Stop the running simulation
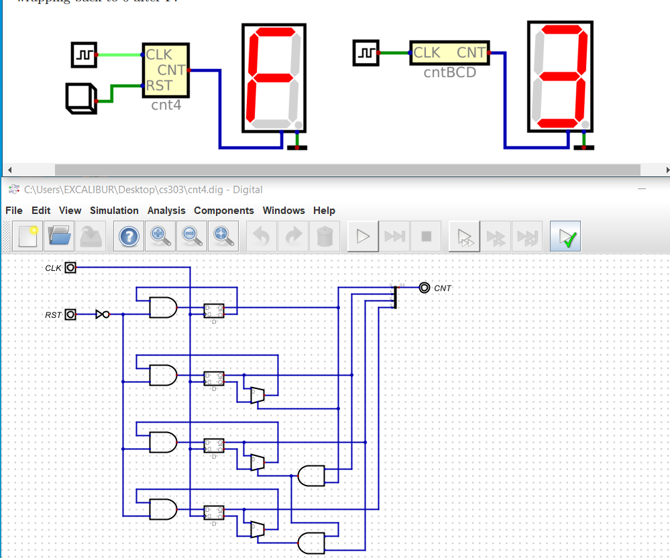670x558 pixels. pos(427,236)
